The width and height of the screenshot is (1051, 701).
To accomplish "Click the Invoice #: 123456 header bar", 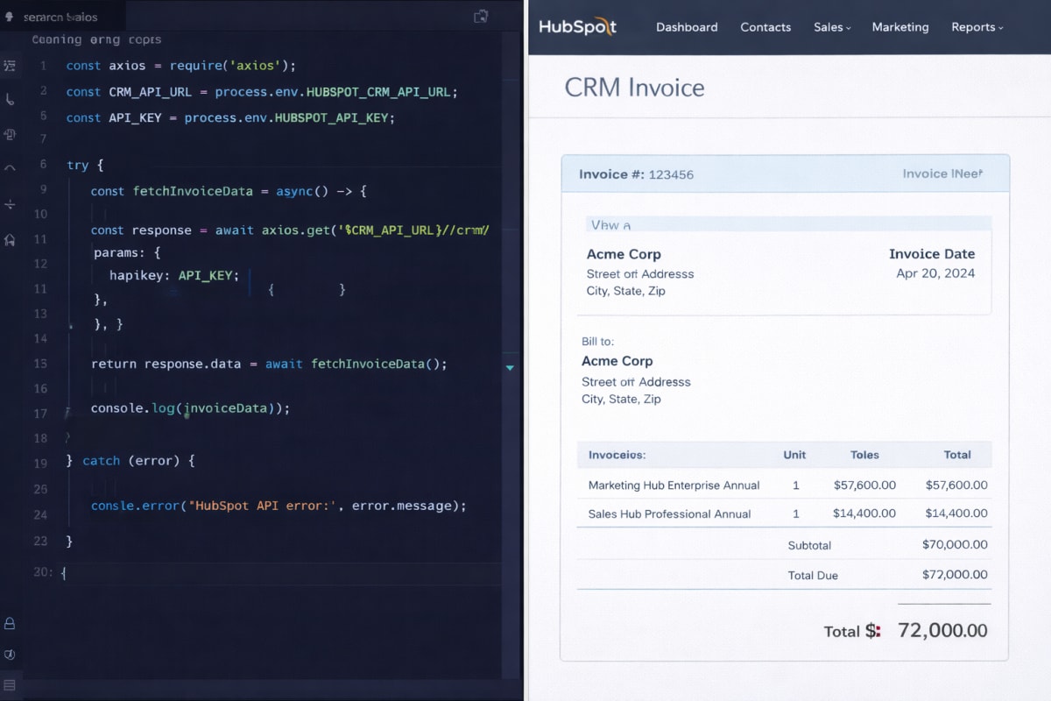I will 637,173.
